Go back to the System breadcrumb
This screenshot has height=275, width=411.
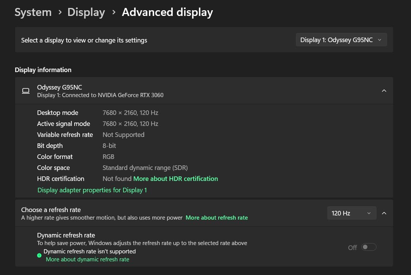point(33,12)
